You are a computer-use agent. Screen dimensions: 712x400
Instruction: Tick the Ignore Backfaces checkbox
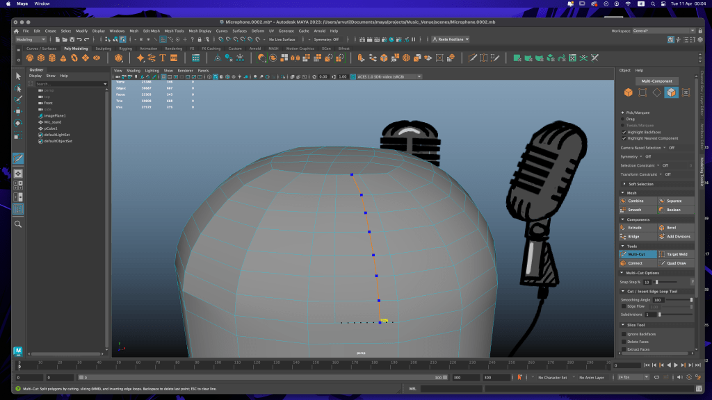click(x=623, y=334)
